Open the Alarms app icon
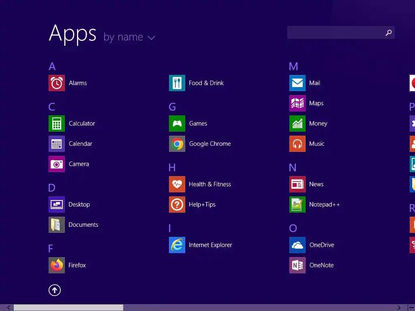Viewport: 415px width, 311px height. pyautogui.click(x=57, y=83)
